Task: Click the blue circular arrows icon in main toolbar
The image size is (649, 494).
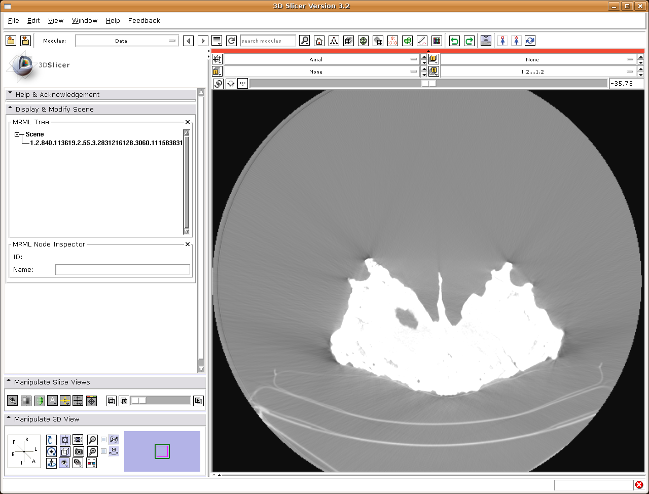Action: click(530, 41)
